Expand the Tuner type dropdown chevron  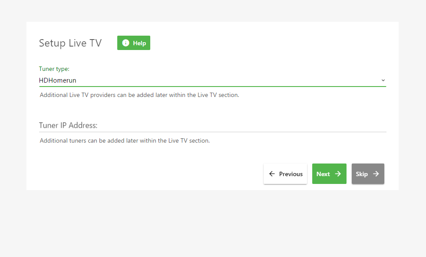(x=383, y=80)
